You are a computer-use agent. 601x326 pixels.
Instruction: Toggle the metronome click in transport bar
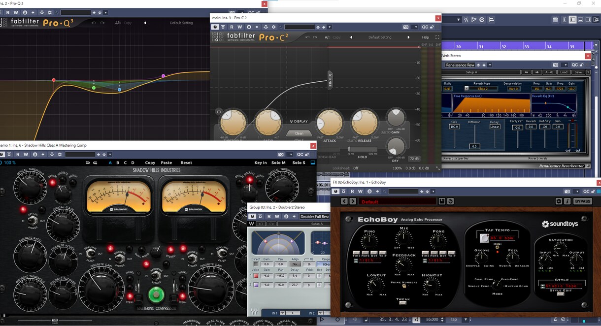tap(556, 319)
